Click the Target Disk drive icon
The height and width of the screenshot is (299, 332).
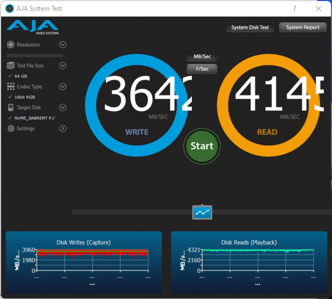point(11,108)
